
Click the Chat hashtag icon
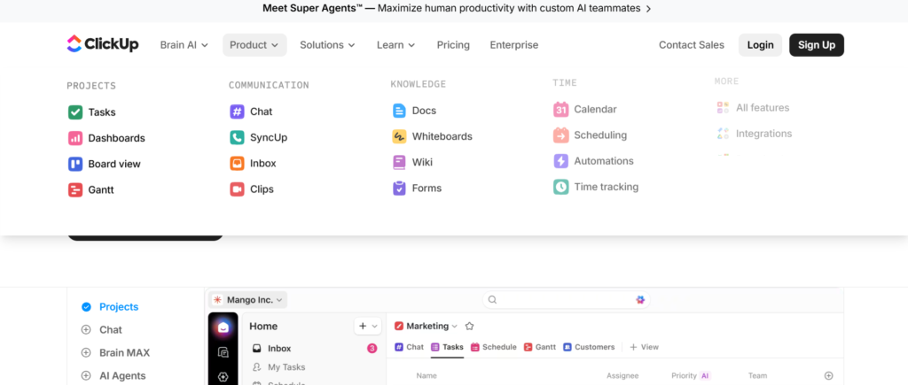coord(237,112)
